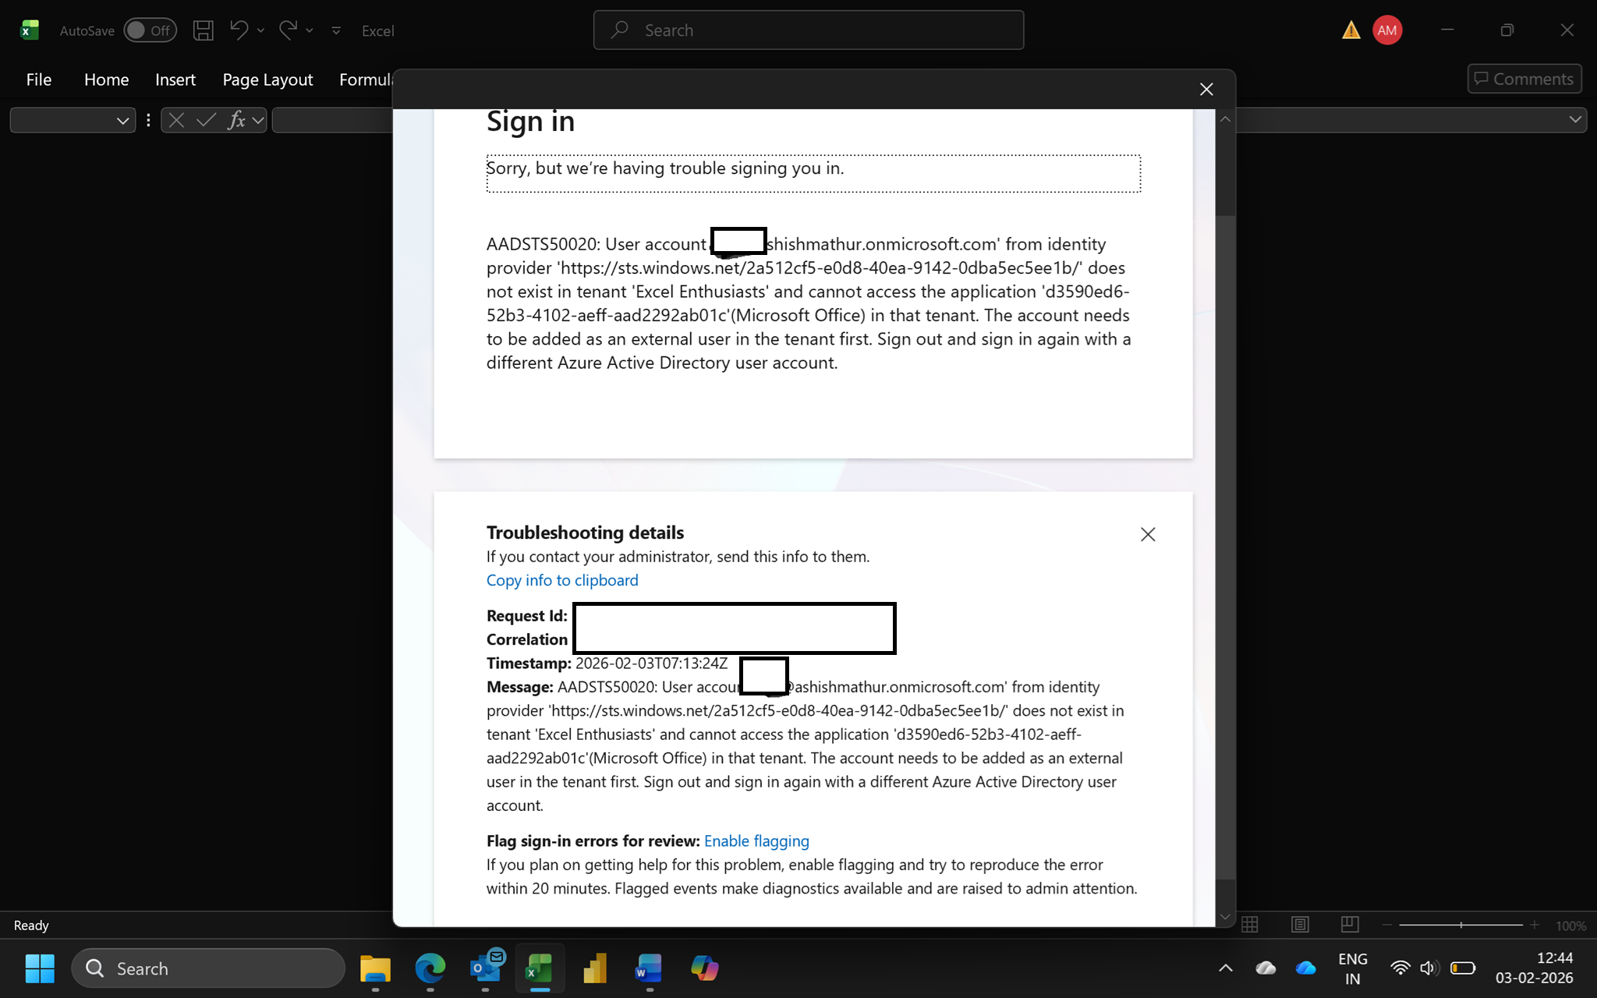Click the 100% zoom level

pyautogui.click(x=1570, y=925)
